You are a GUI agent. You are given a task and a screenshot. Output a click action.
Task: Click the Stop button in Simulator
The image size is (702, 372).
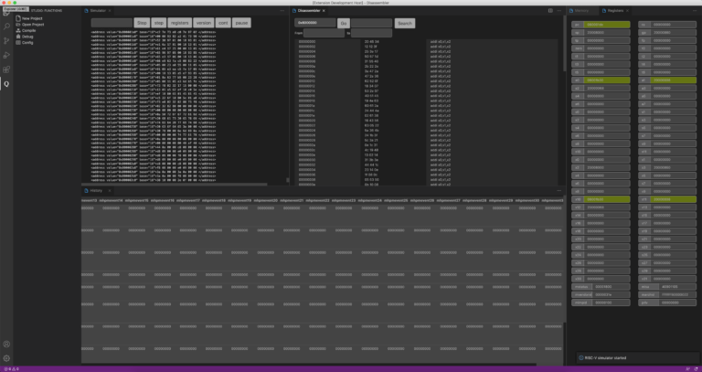tap(142, 23)
